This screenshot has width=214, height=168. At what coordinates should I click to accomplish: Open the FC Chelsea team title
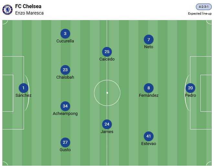click(28, 6)
